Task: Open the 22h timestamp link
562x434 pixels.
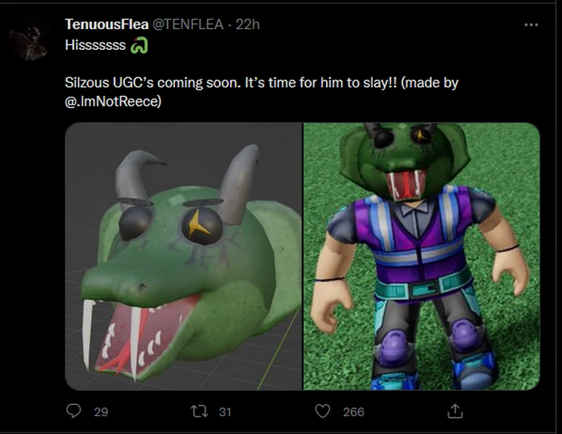Action: coord(247,25)
